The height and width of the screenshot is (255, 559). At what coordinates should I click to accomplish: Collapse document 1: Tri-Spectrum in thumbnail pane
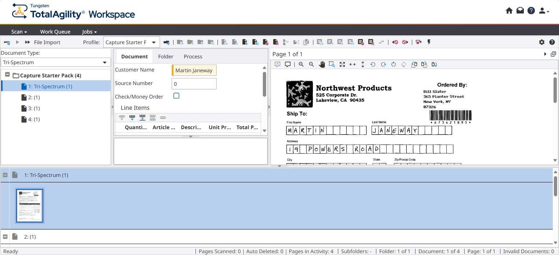[x=5, y=175]
